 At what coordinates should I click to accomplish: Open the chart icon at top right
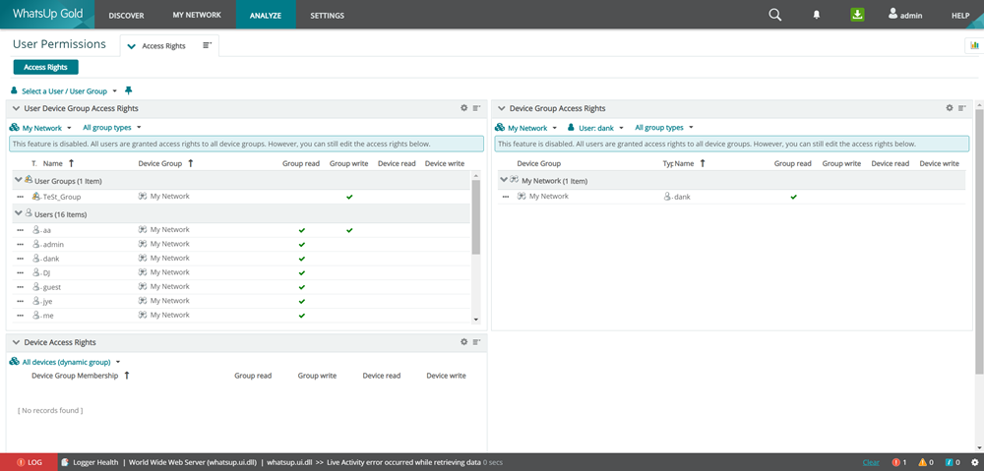[973, 45]
